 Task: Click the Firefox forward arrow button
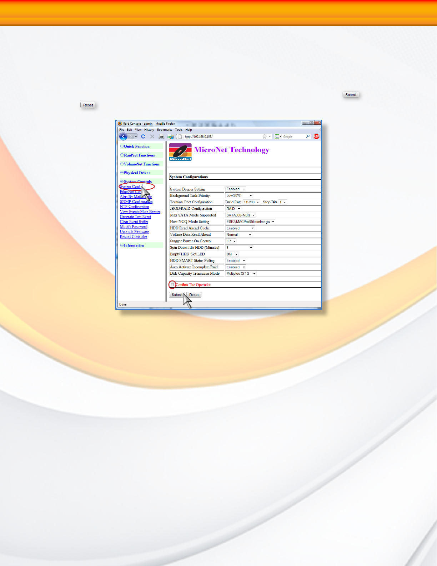131,136
